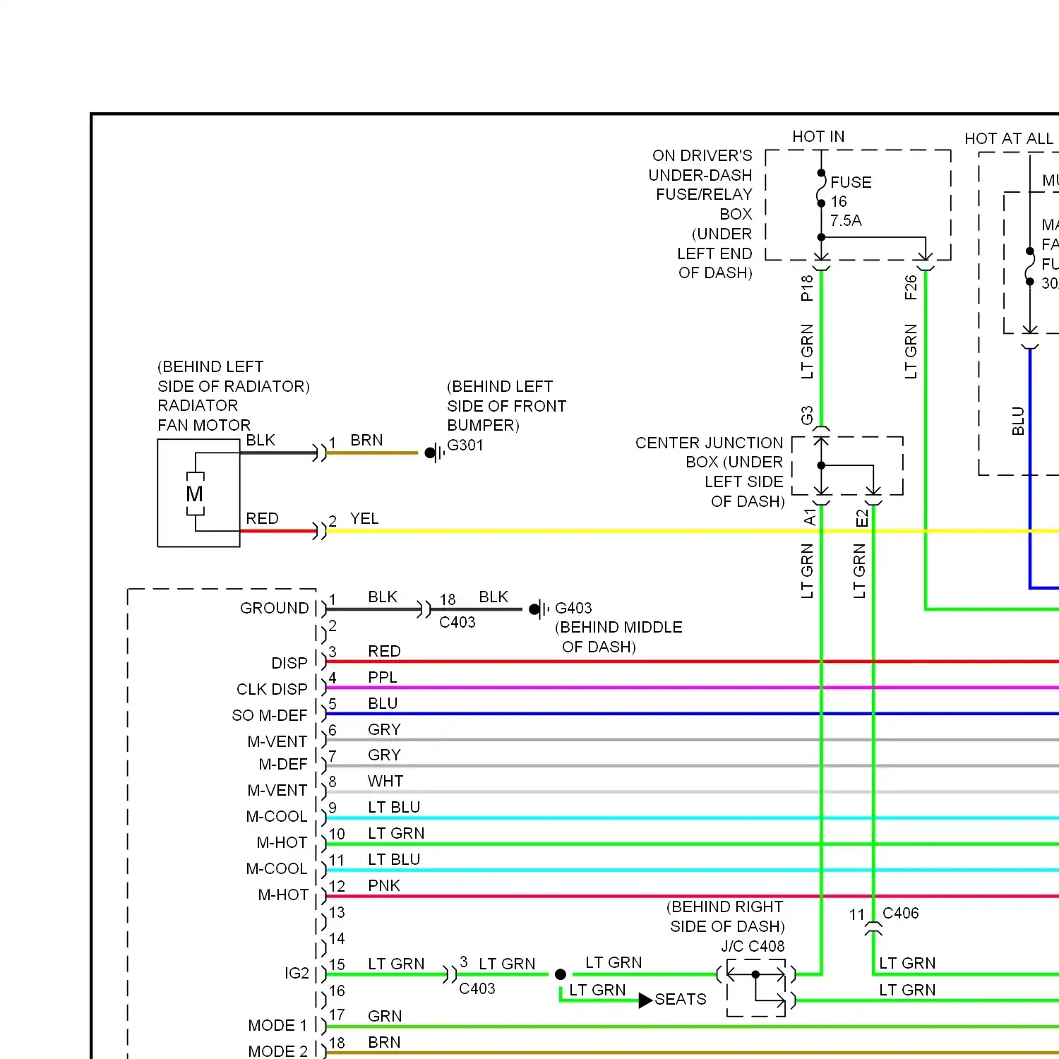
Task: Click the "J/C C408" label
Action: click(x=753, y=946)
